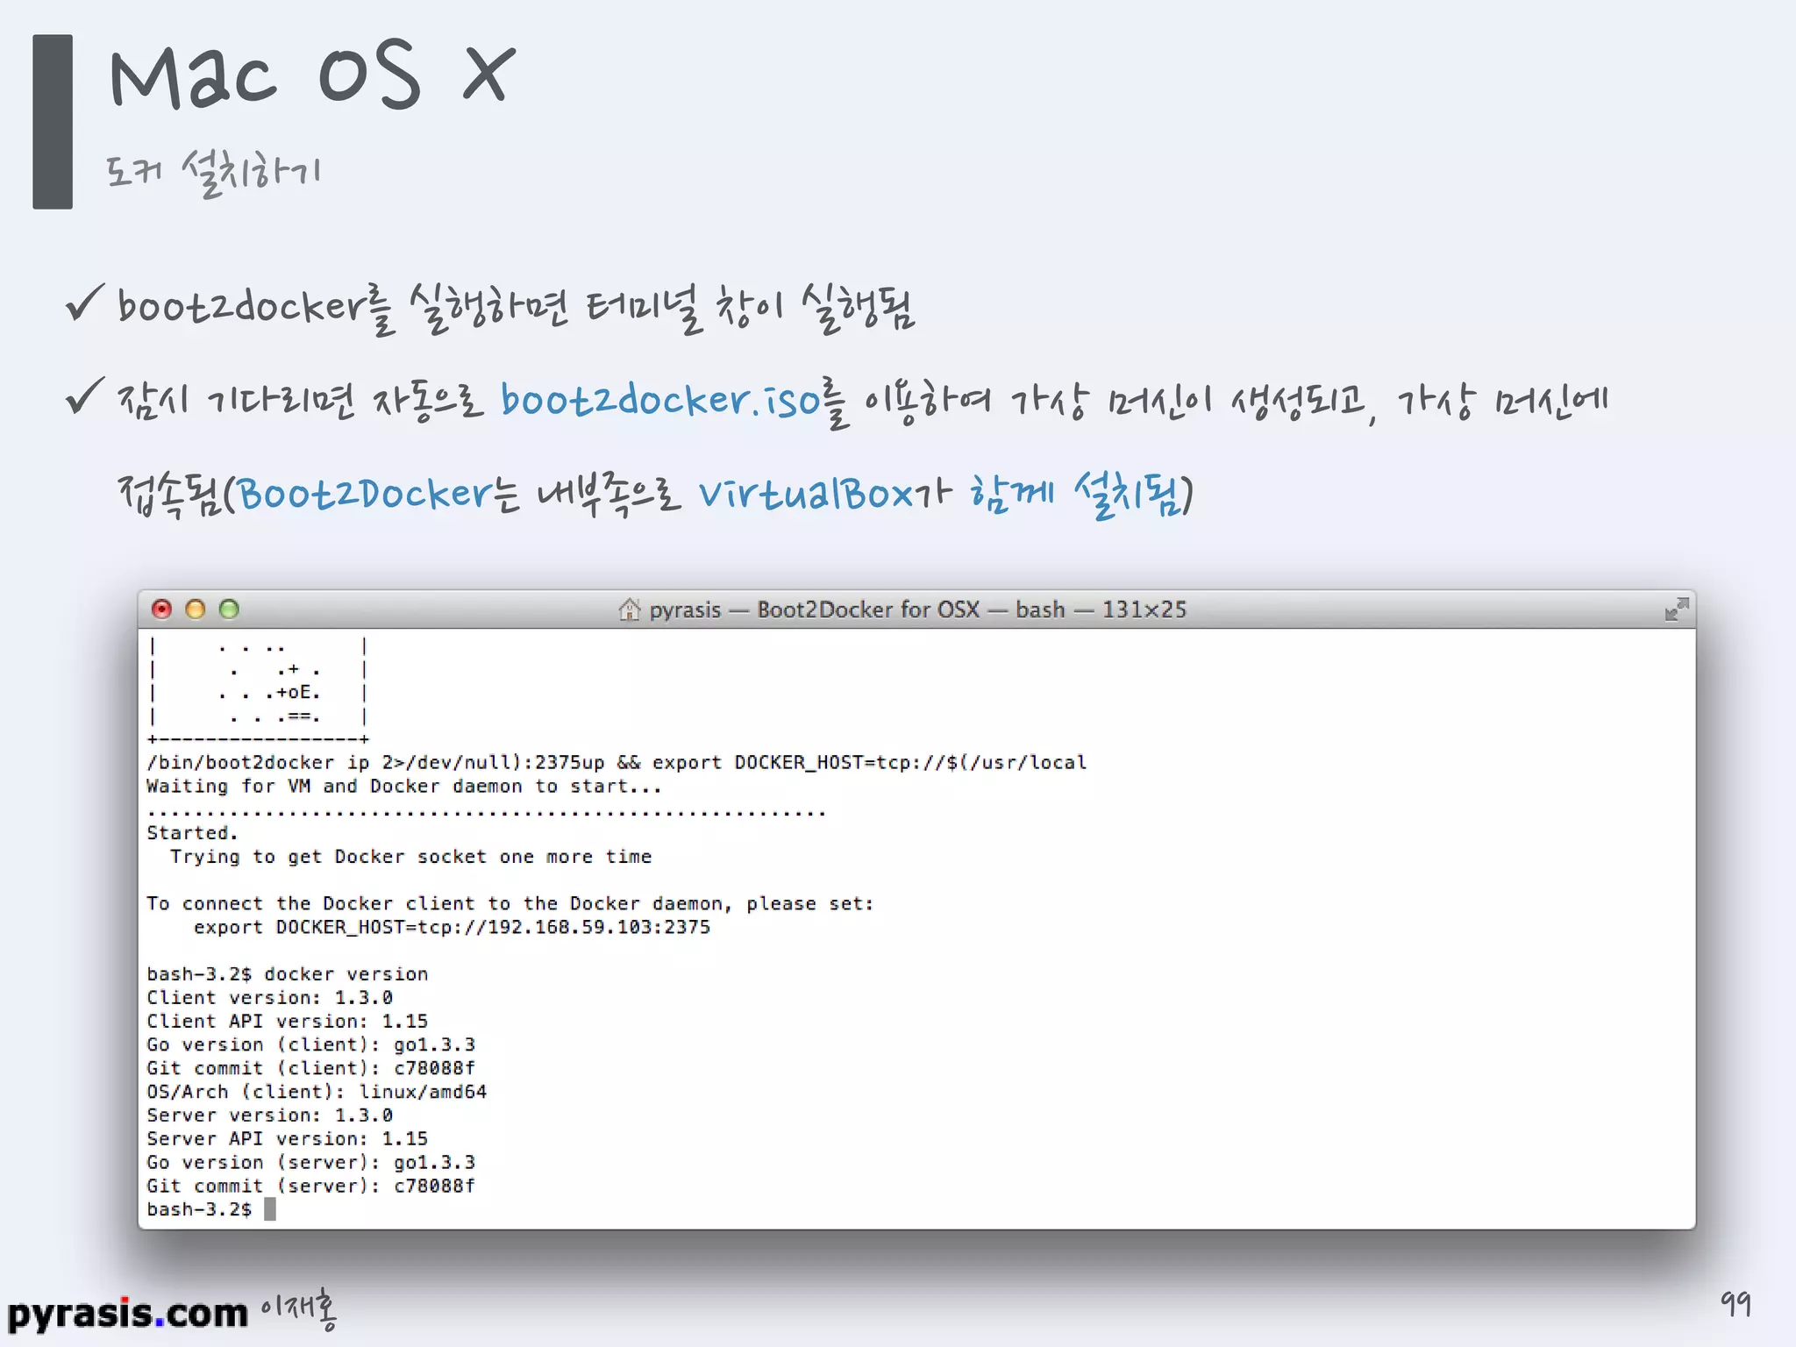Minimize the terminal with the yellow button
The width and height of the screenshot is (1796, 1347).
196,609
